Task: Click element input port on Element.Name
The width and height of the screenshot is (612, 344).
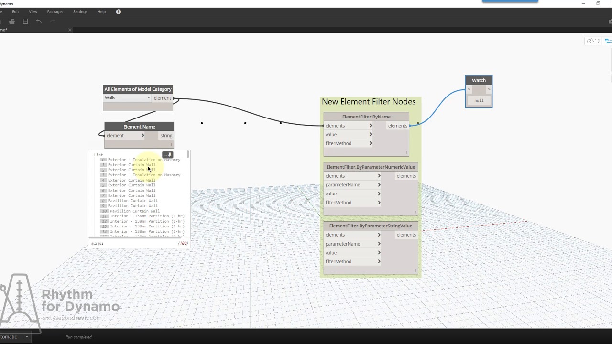Action: pyautogui.click(x=125, y=136)
